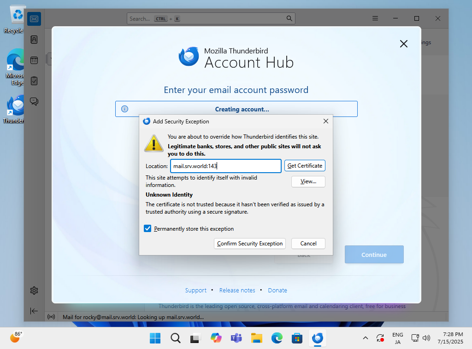
Task: Open the network tray icon
Action: [x=415, y=338]
